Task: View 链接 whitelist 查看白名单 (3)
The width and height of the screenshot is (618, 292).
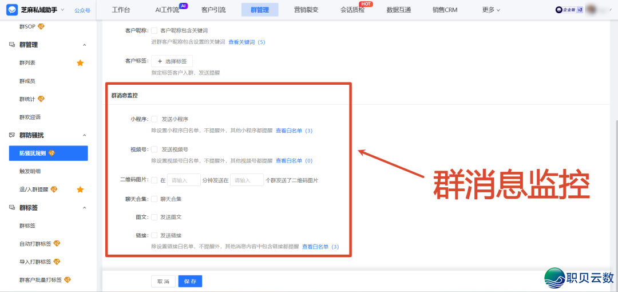Action: pyautogui.click(x=320, y=247)
